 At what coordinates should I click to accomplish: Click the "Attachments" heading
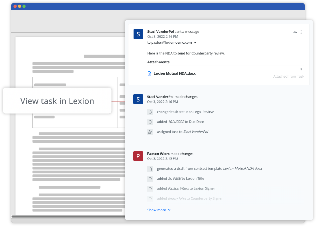158,62
